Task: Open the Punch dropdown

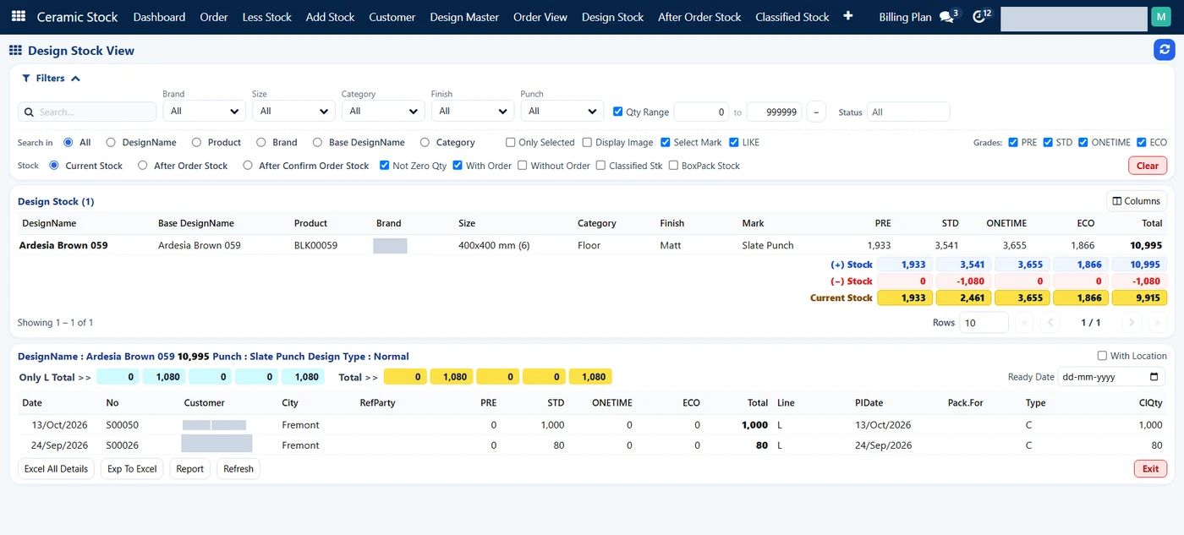Action: coord(562,111)
